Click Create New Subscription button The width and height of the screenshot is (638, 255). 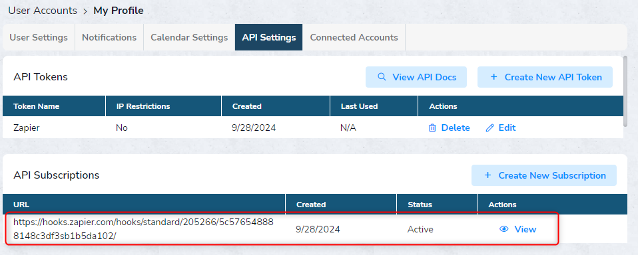click(x=544, y=175)
